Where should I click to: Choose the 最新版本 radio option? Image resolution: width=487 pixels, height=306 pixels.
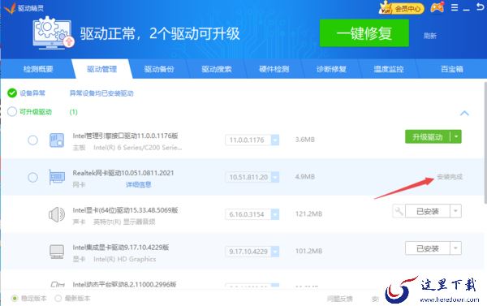coord(58,299)
